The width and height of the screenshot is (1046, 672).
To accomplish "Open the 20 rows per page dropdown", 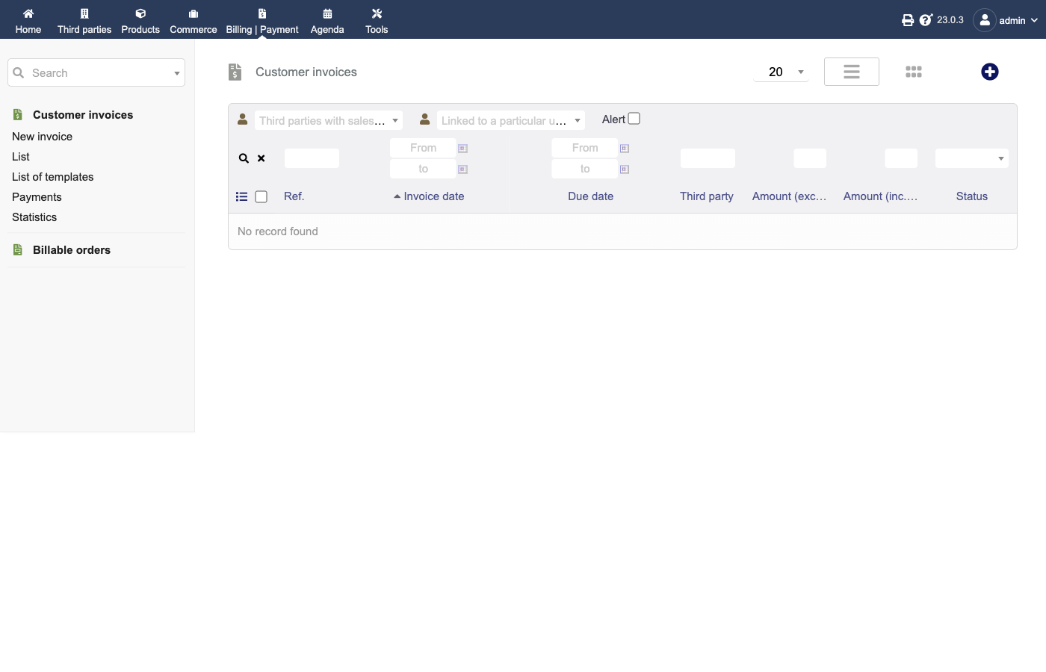I will (782, 72).
